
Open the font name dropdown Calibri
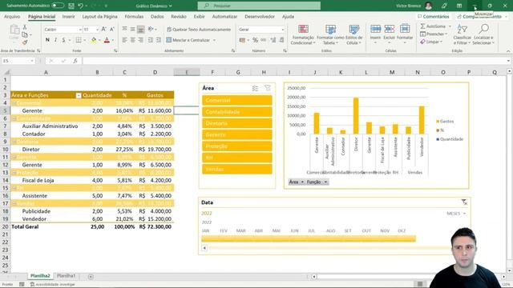click(80, 30)
